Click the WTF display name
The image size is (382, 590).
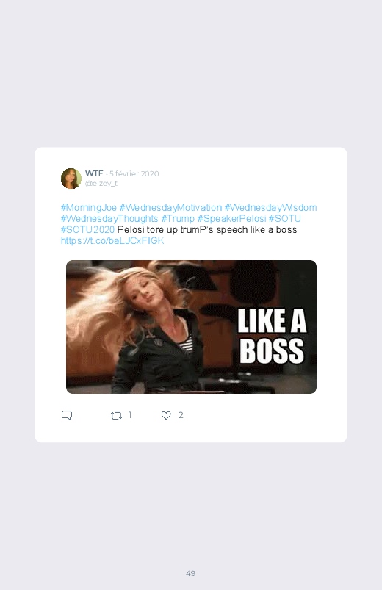pos(94,173)
